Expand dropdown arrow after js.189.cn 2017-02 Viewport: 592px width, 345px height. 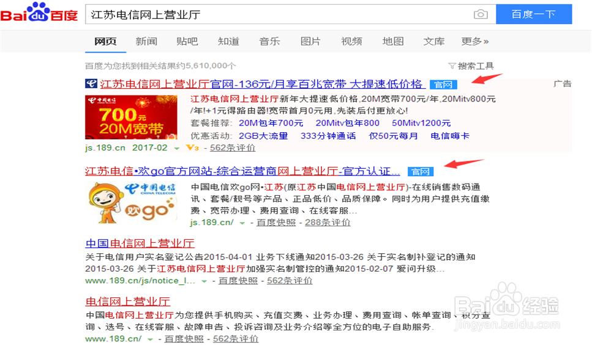(x=176, y=149)
